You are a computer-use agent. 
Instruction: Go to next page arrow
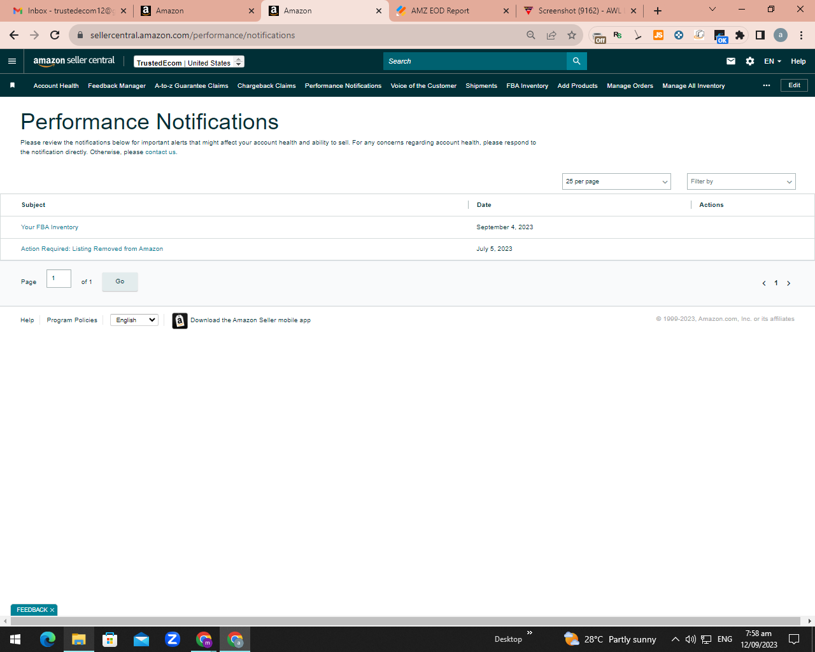tap(788, 283)
